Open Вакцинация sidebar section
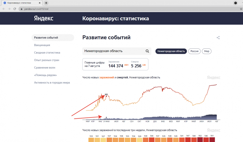 [42, 45]
